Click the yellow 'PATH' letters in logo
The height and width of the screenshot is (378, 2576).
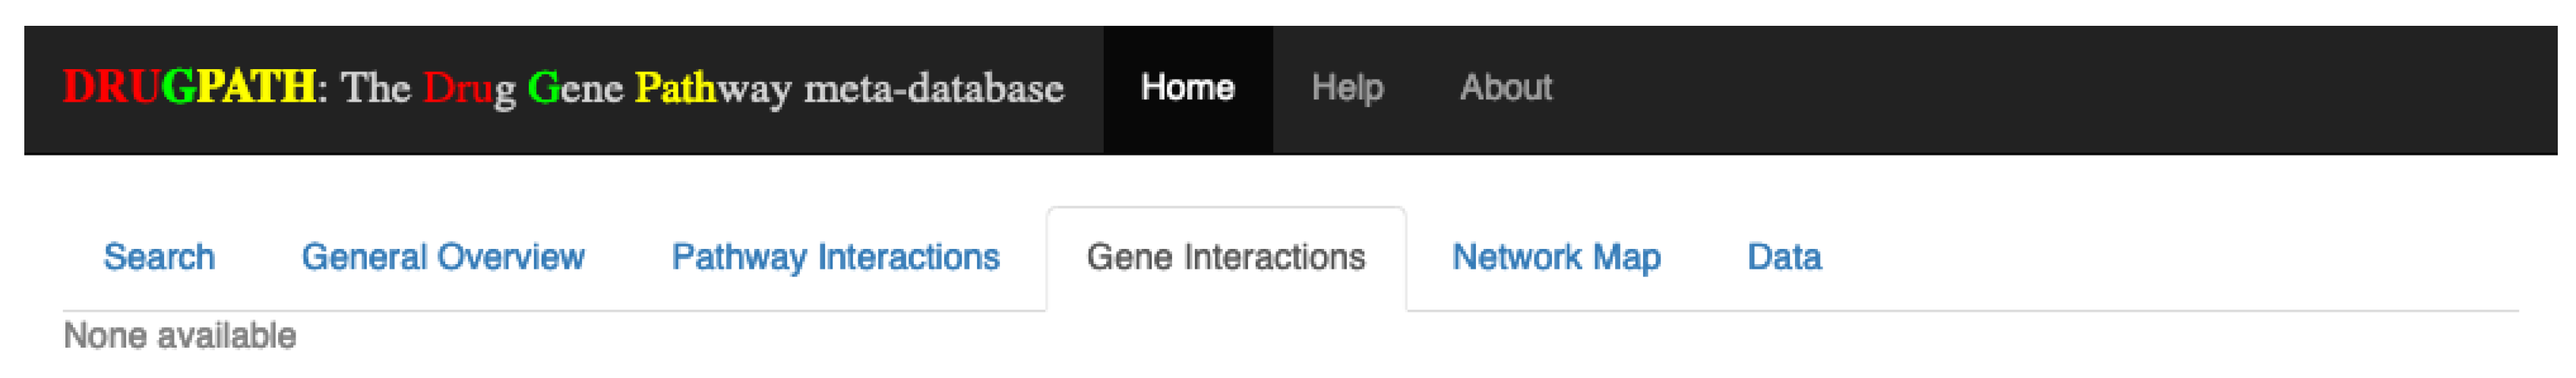coord(256,87)
